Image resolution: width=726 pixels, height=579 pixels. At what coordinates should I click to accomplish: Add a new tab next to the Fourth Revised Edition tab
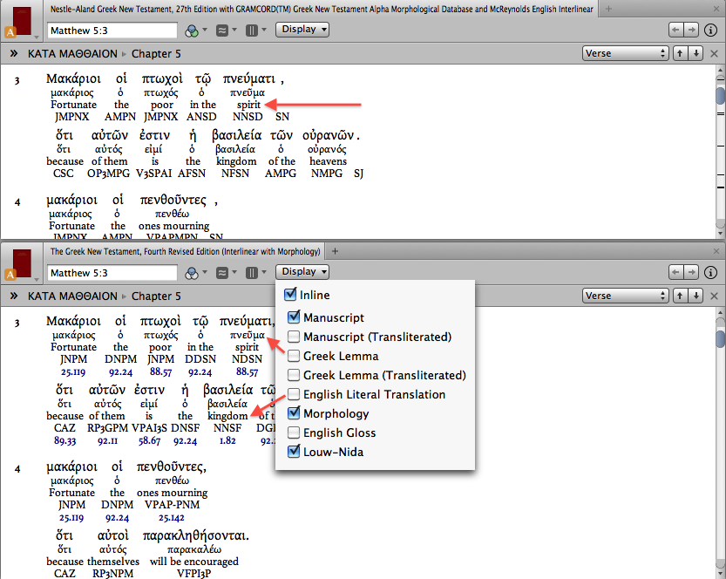pyautogui.click(x=335, y=251)
